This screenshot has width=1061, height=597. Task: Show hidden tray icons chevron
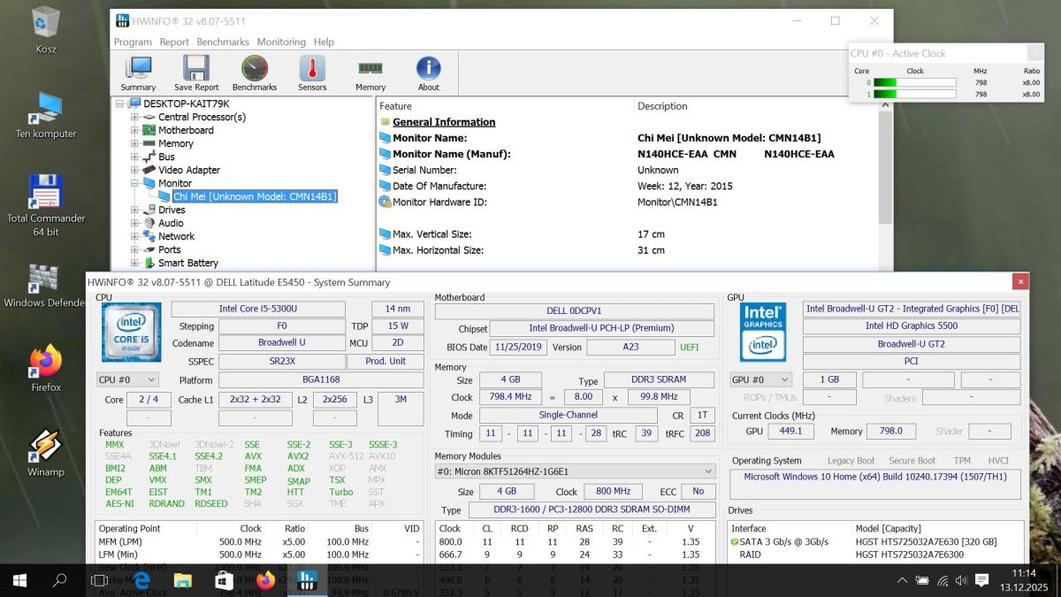(x=902, y=581)
